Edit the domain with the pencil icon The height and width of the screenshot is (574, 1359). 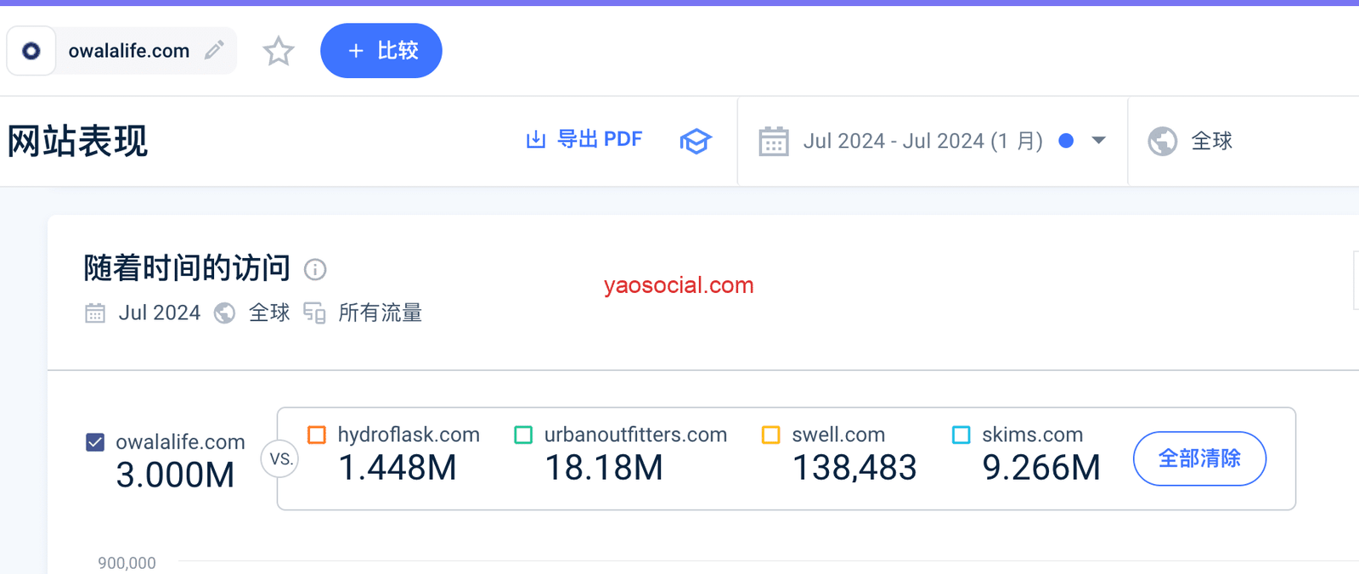tap(214, 50)
